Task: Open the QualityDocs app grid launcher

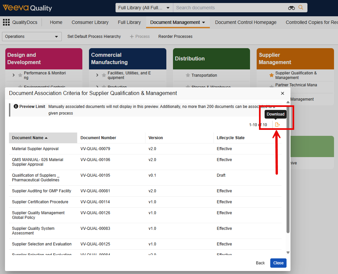Action: coord(6,22)
